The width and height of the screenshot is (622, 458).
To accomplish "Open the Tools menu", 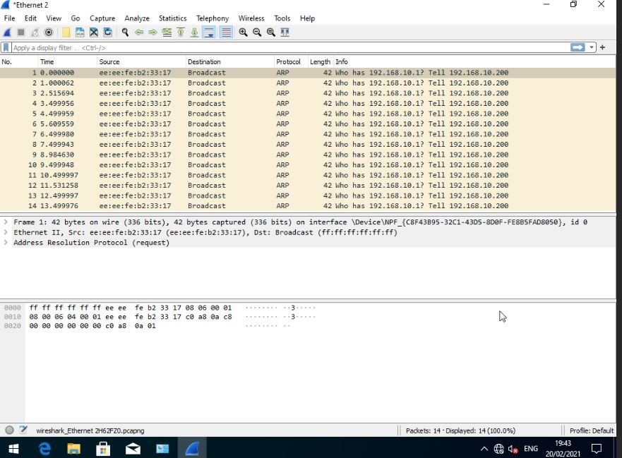I will pyautogui.click(x=282, y=18).
